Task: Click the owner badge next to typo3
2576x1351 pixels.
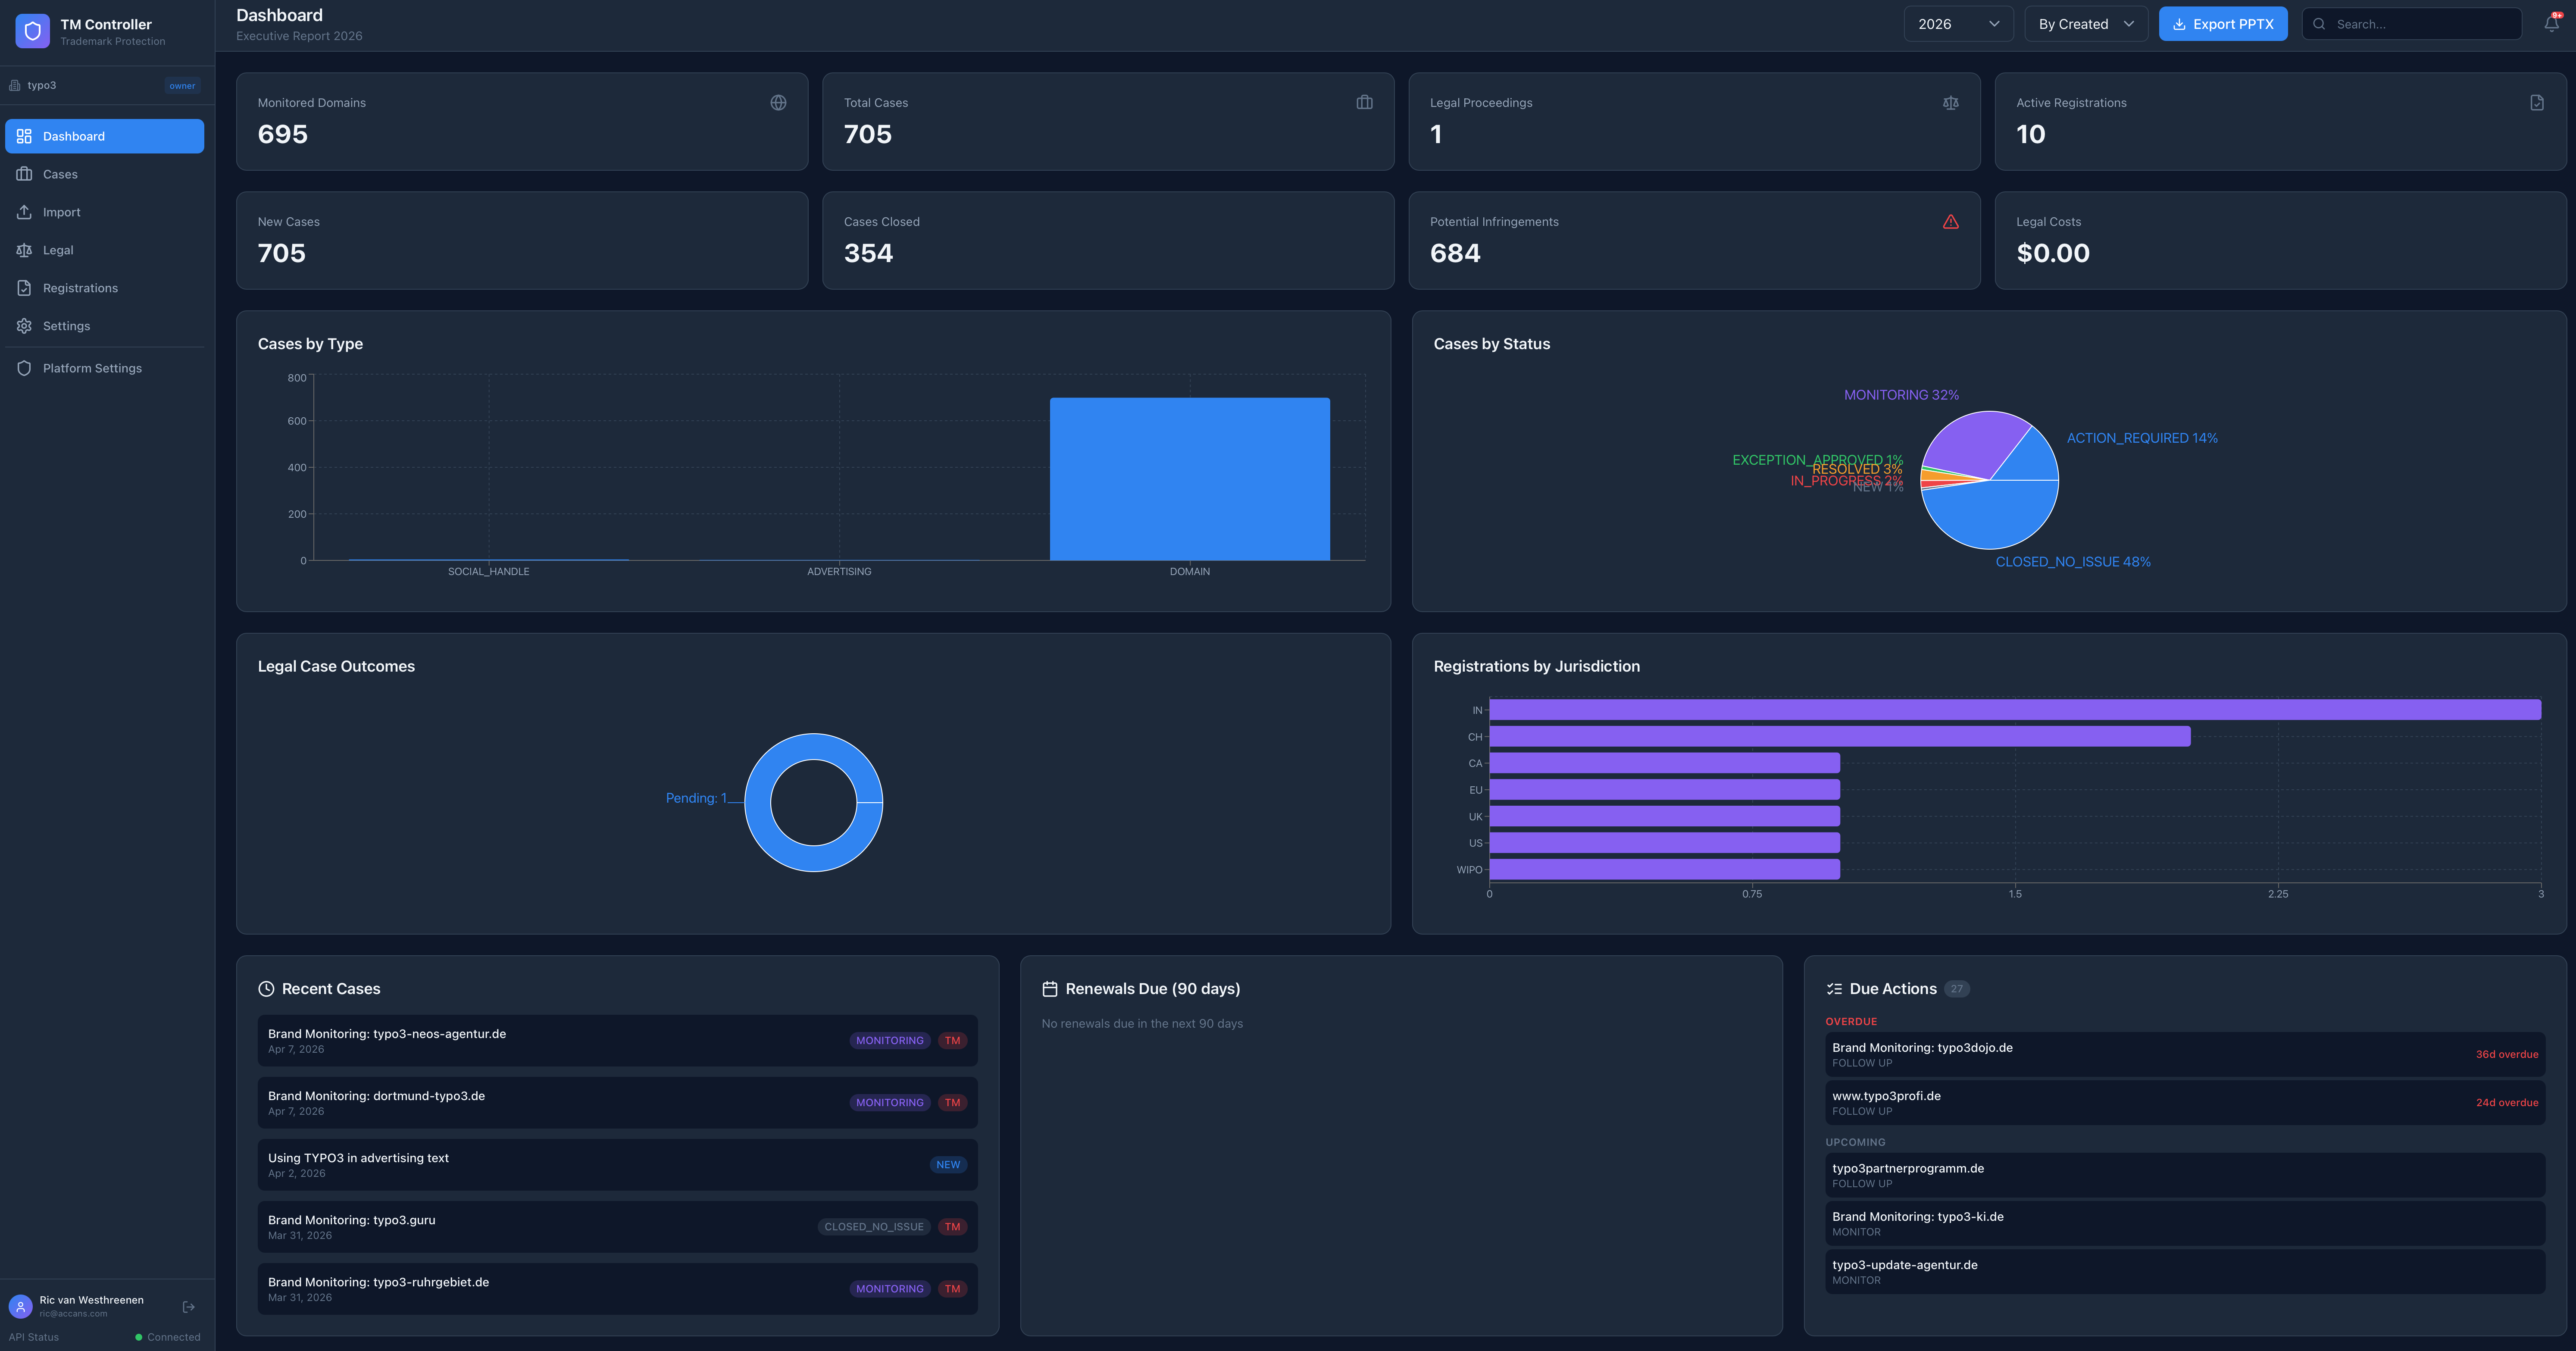Action: click(x=182, y=86)
